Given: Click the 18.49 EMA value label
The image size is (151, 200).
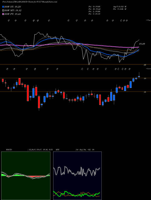Looking at the screenshot, I should (x=142, y=44).
